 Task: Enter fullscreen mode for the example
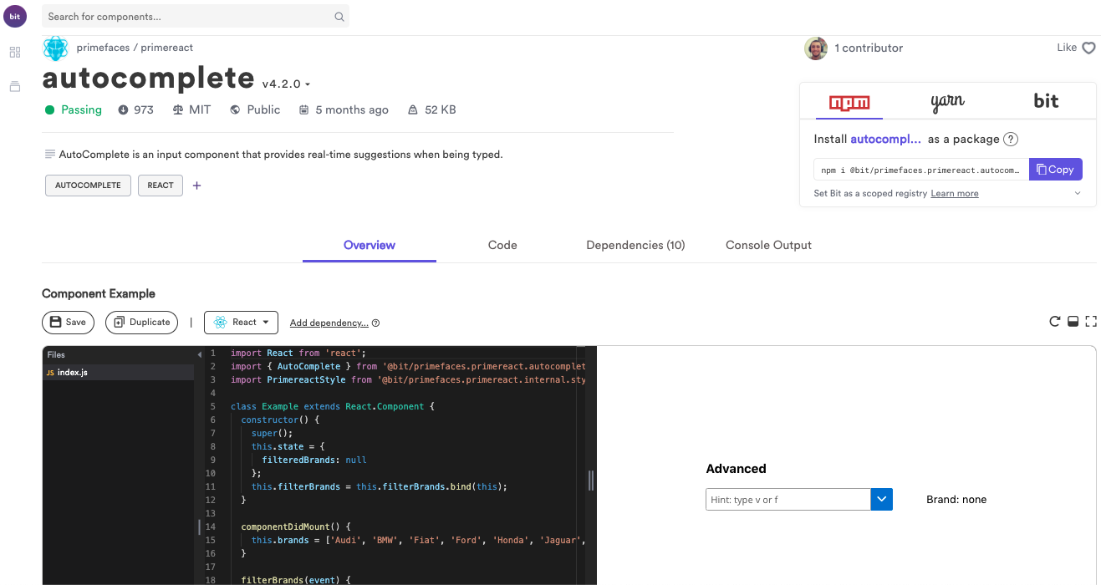coord(1091,321)
